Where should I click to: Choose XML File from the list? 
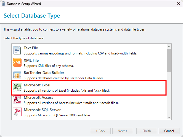coord(31,60)
